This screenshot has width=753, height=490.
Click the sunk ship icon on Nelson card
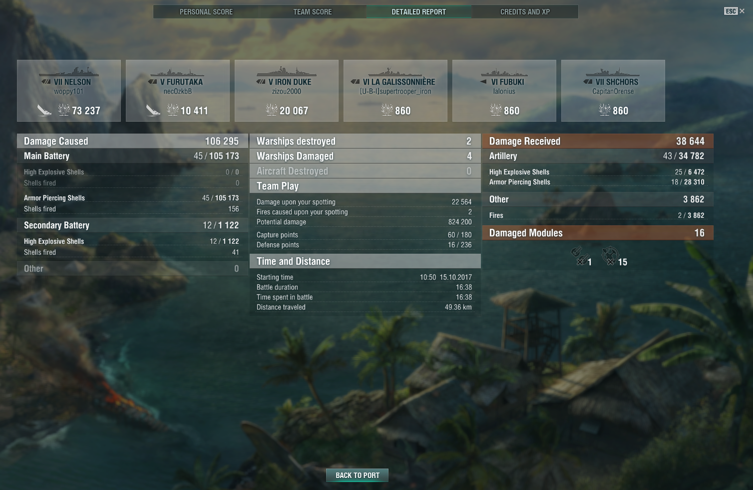click(x=44, y=110)
